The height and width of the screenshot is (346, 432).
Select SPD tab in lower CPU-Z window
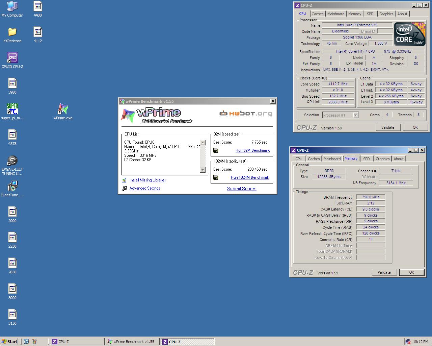coord(367,159)
